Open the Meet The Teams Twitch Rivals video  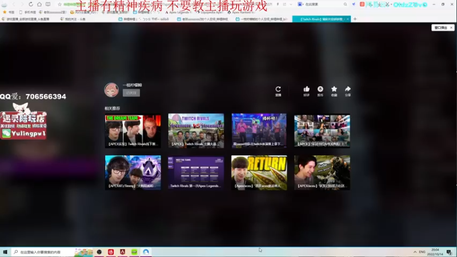pyautogui.click(x=196, y=172)
